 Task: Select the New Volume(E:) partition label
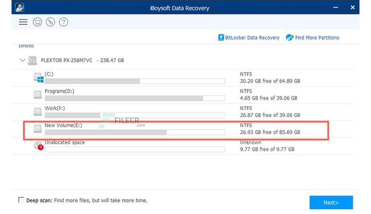click(x=63, y=125)
